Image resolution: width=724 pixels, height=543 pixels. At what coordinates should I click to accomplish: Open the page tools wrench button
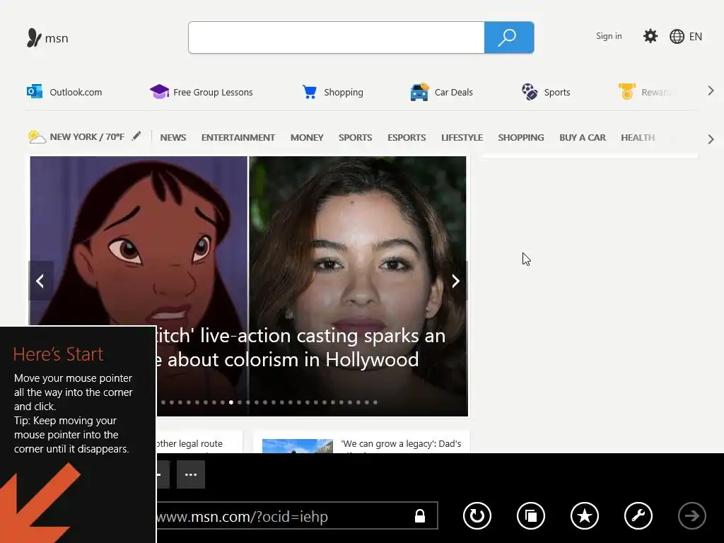click(638, 515)
